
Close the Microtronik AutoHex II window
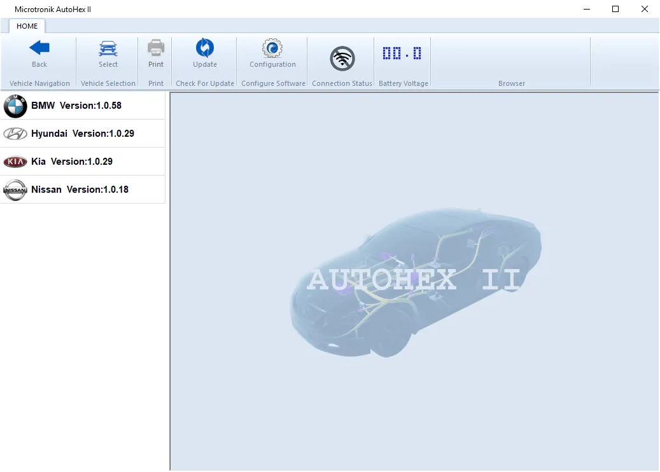(x=645, y=10)
